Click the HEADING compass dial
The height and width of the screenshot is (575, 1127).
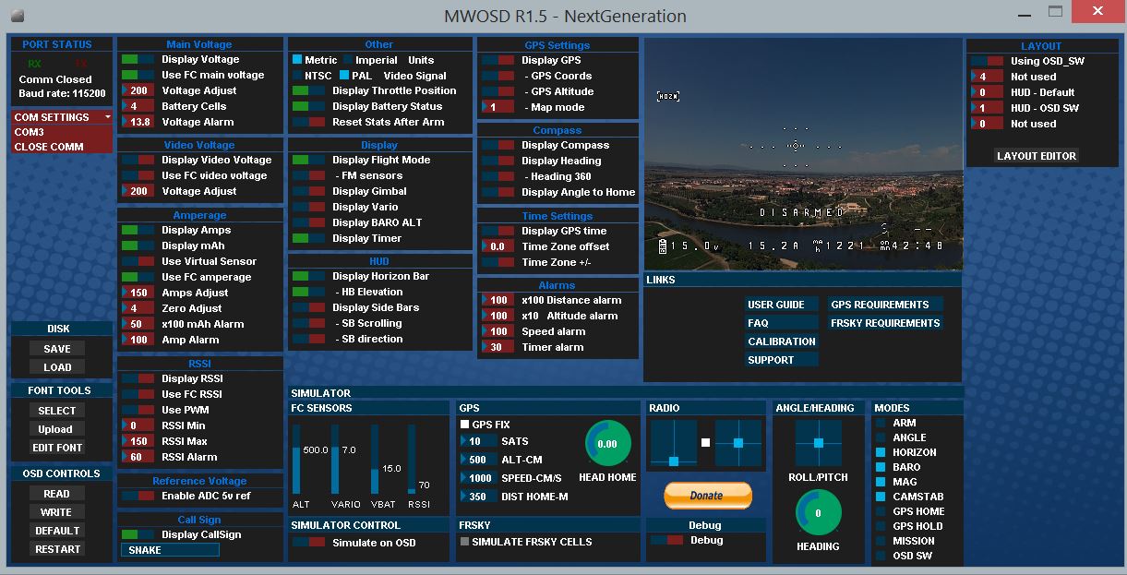[x=818, y=513]
